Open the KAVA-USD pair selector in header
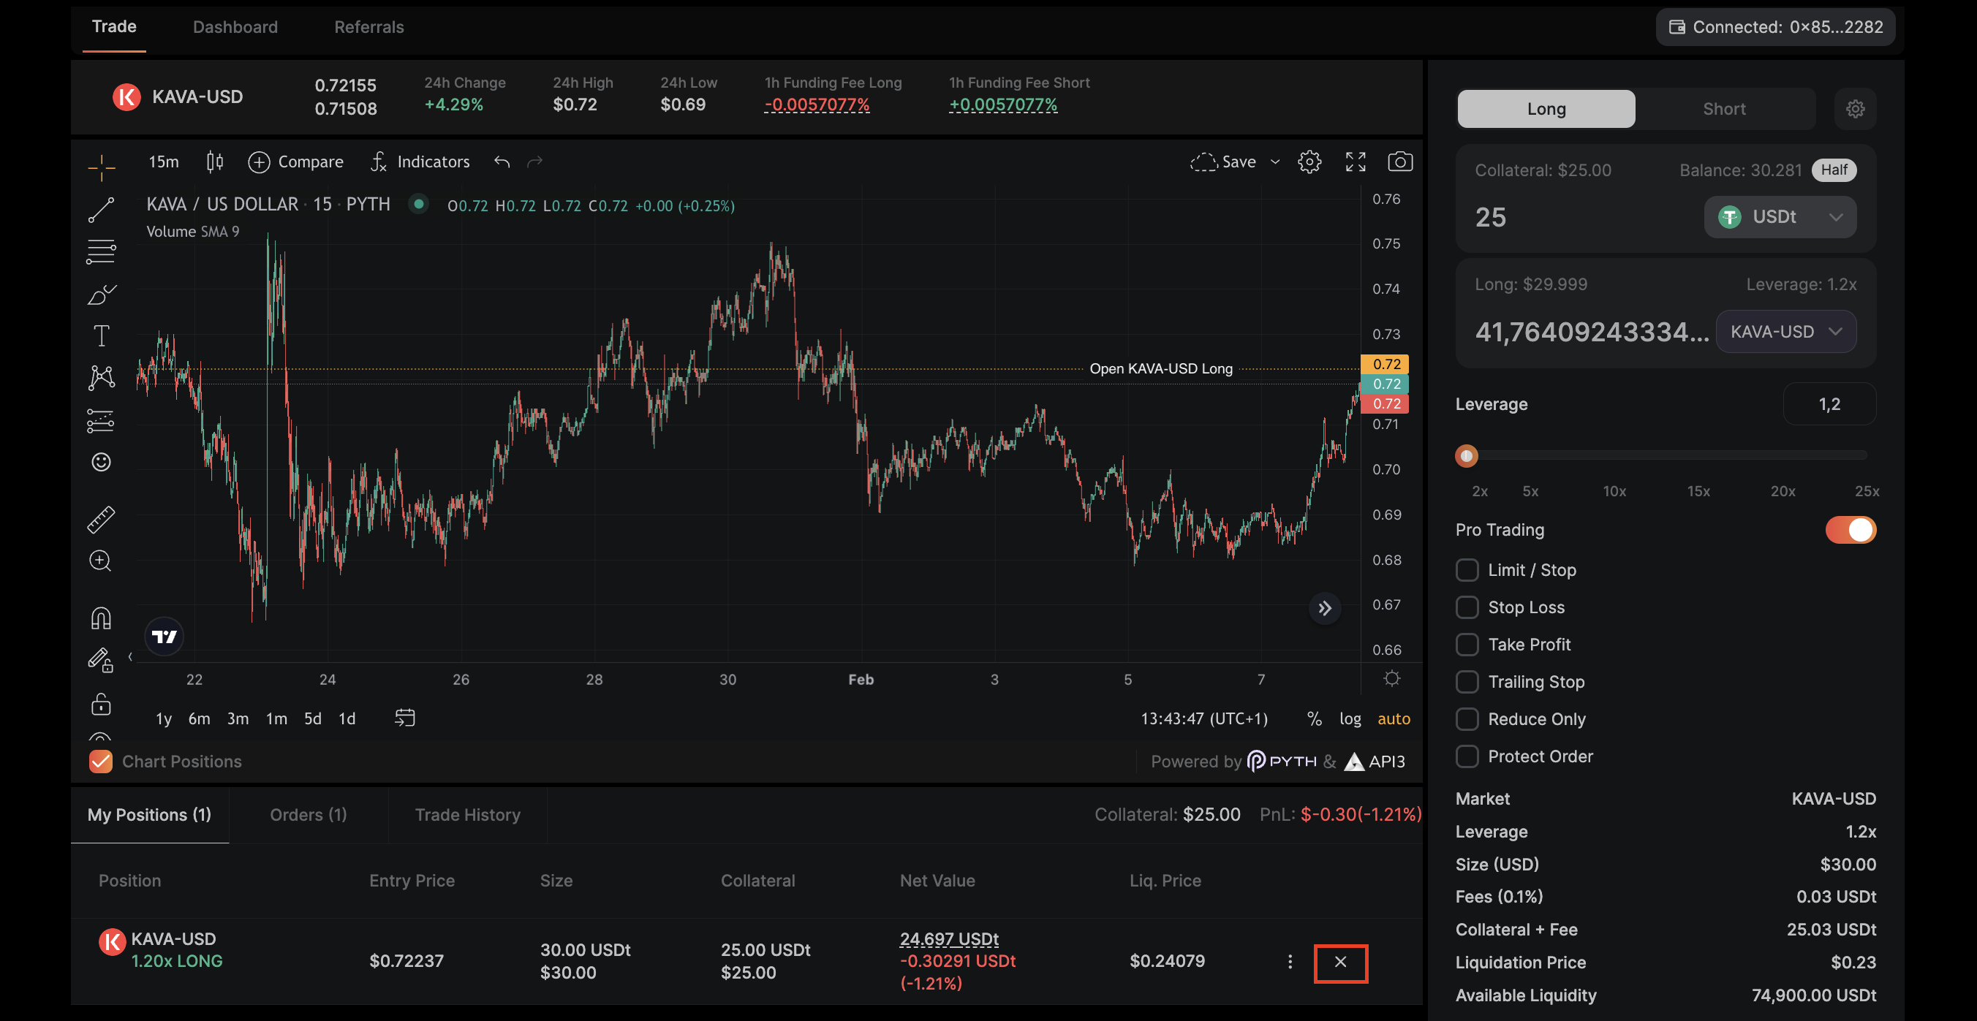The width and height of the screenshot is (1977, 1021). (x=178, y=97)
